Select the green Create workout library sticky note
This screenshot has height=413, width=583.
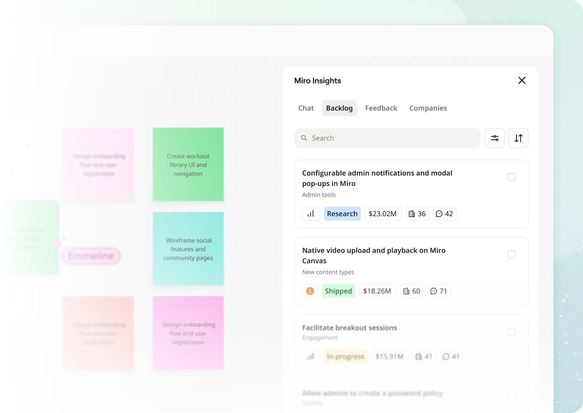click(188, 164)
